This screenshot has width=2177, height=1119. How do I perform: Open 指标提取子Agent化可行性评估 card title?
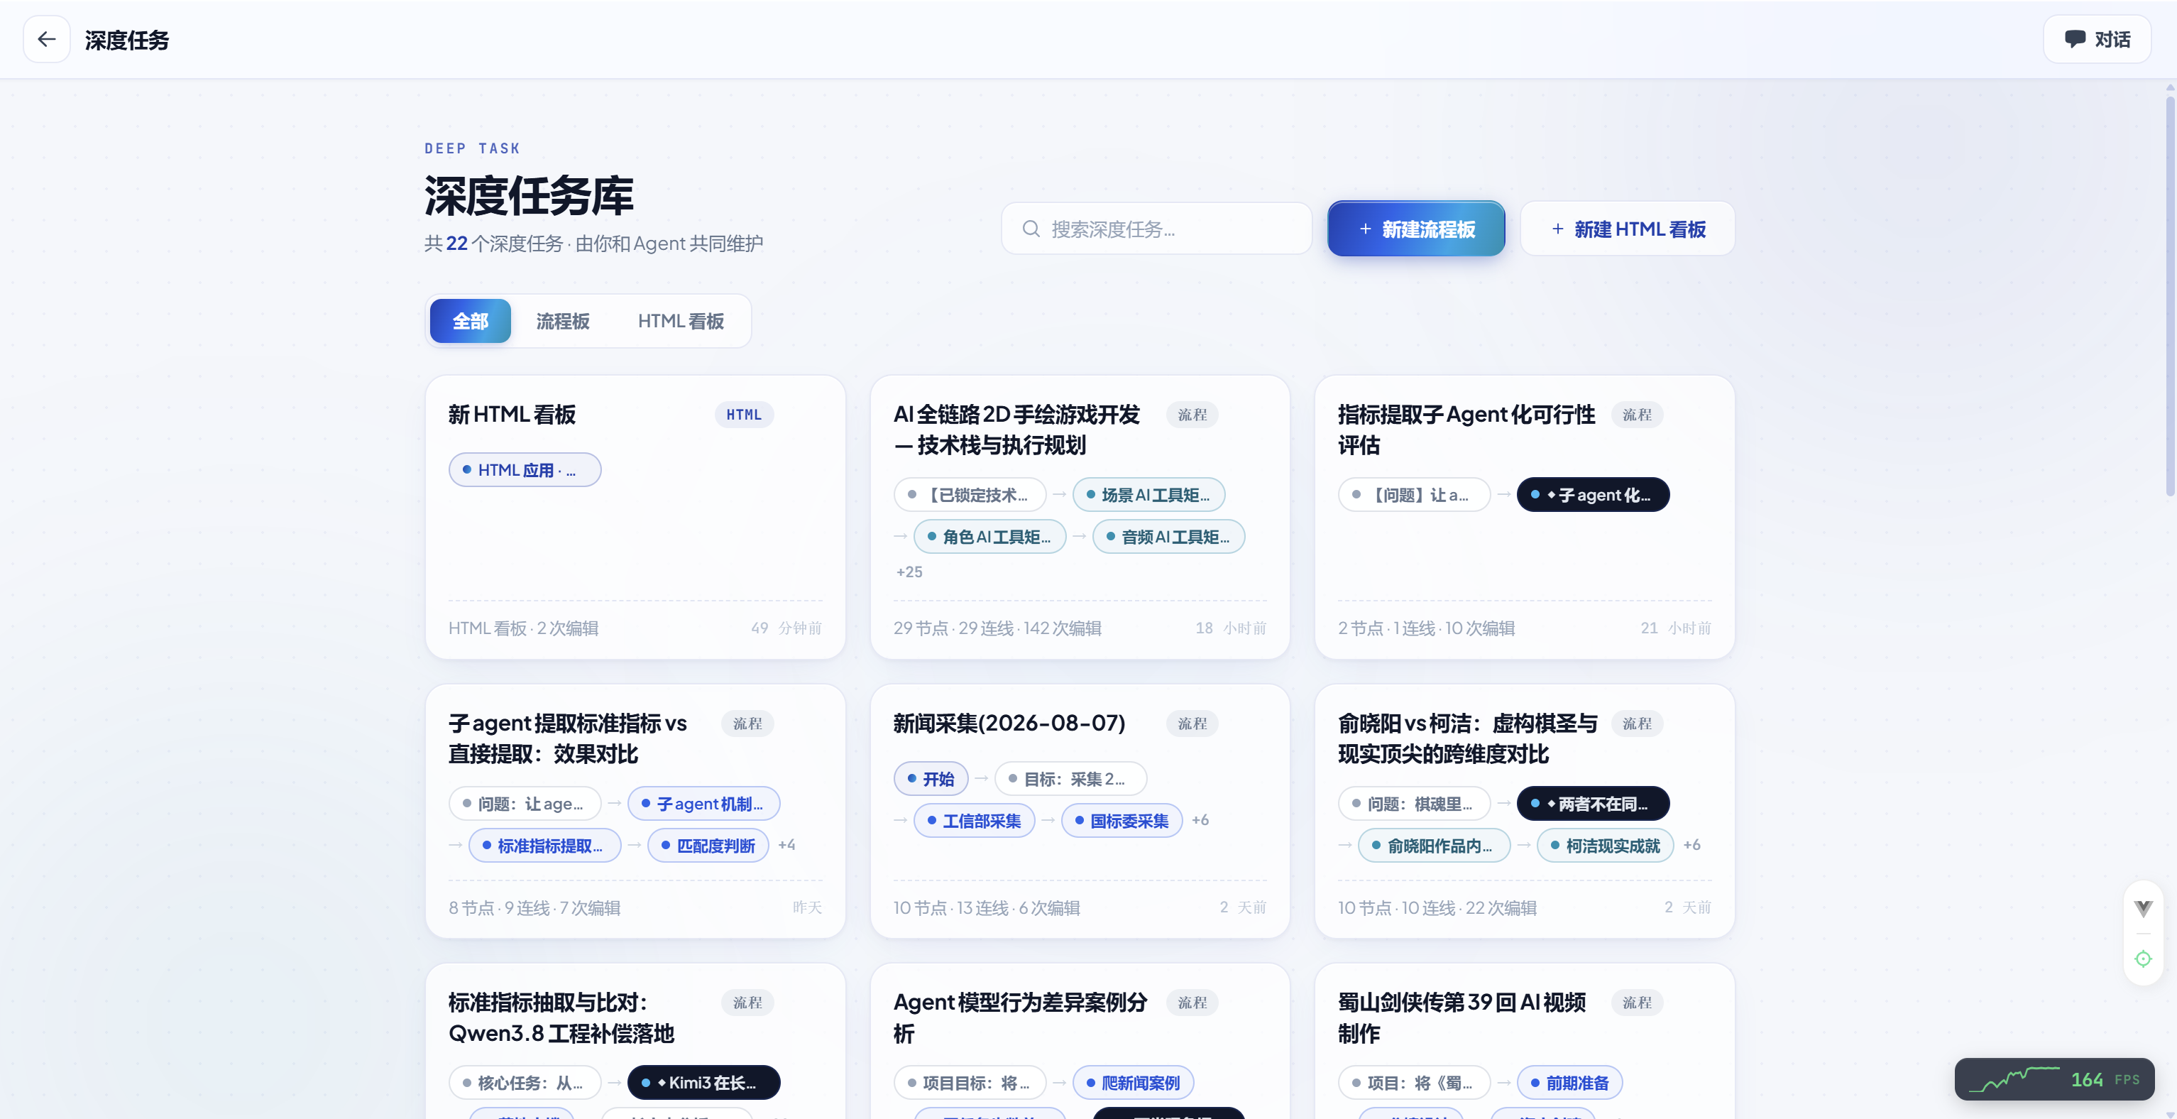coord(1466,430)
